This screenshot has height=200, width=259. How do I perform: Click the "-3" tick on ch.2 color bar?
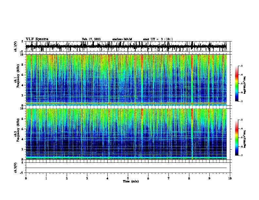point(241,120)
